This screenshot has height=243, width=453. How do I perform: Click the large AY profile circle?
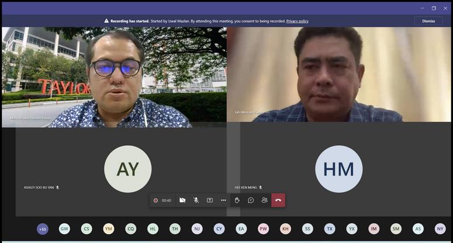pos(127,169)
